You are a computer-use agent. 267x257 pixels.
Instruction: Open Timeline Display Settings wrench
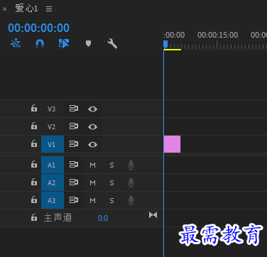pyautogui.click(x=112, y=43)
